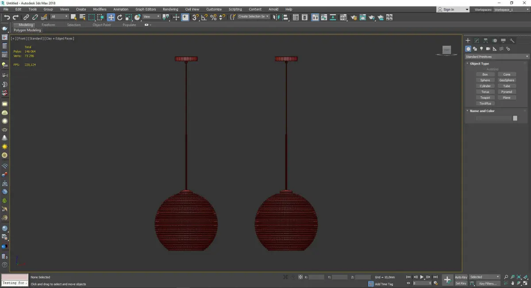Toggle the 3D Snaps button
Screen dimensions: 531x288
(195, 17)
